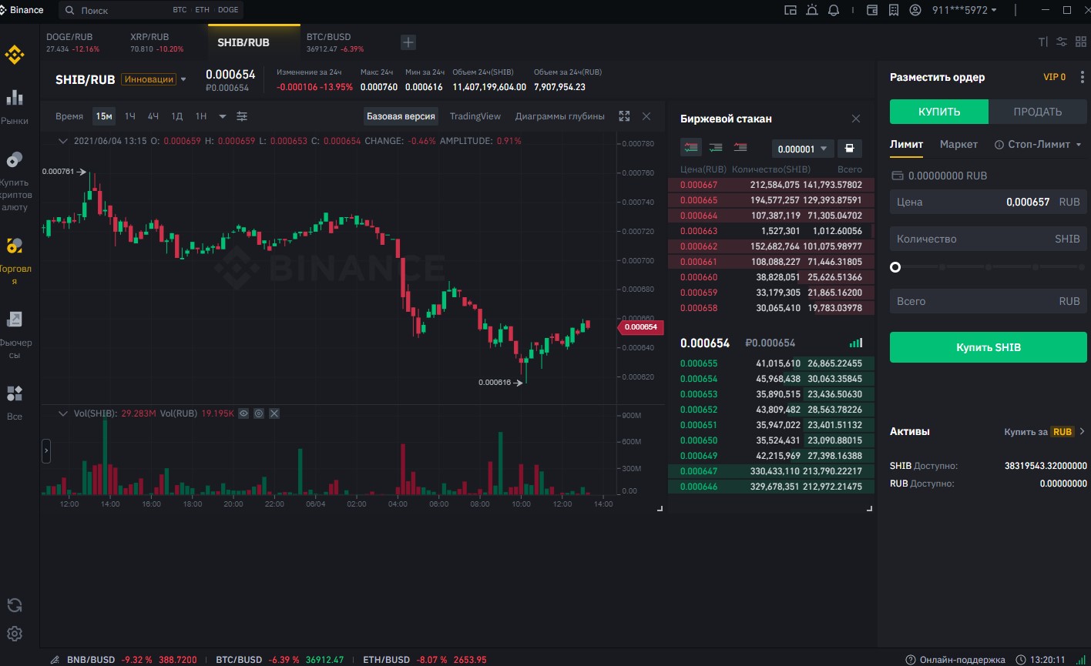1091x666 pixels.
Task: Expand SHIB/RUB pair selector arrow
Action: [x=183, y=79]
